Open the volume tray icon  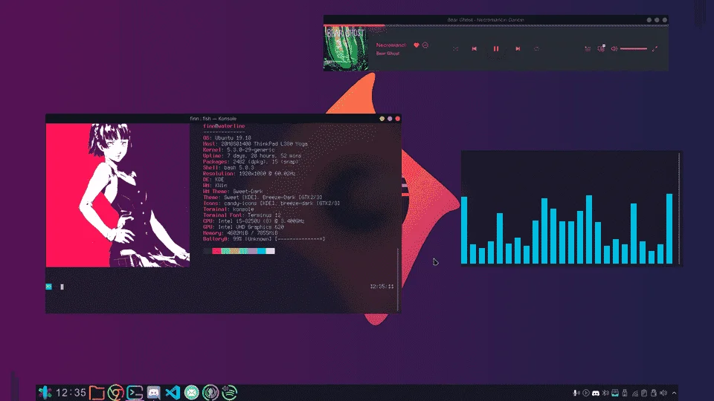point(663,393)
